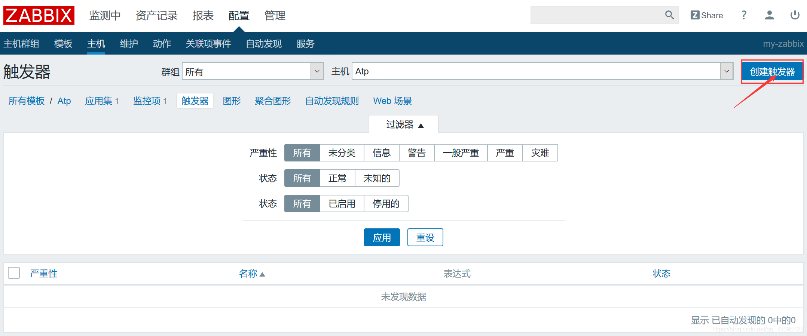Open the 资产记录 menu
Viewport: 807px width, 336px height.
tap(157, 16)
